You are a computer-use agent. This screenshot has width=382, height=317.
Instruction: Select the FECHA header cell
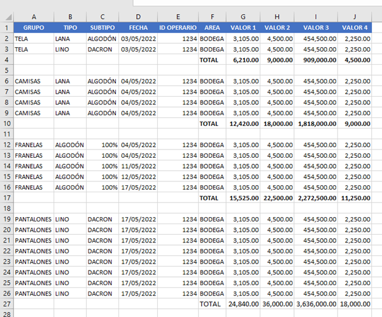138,28
